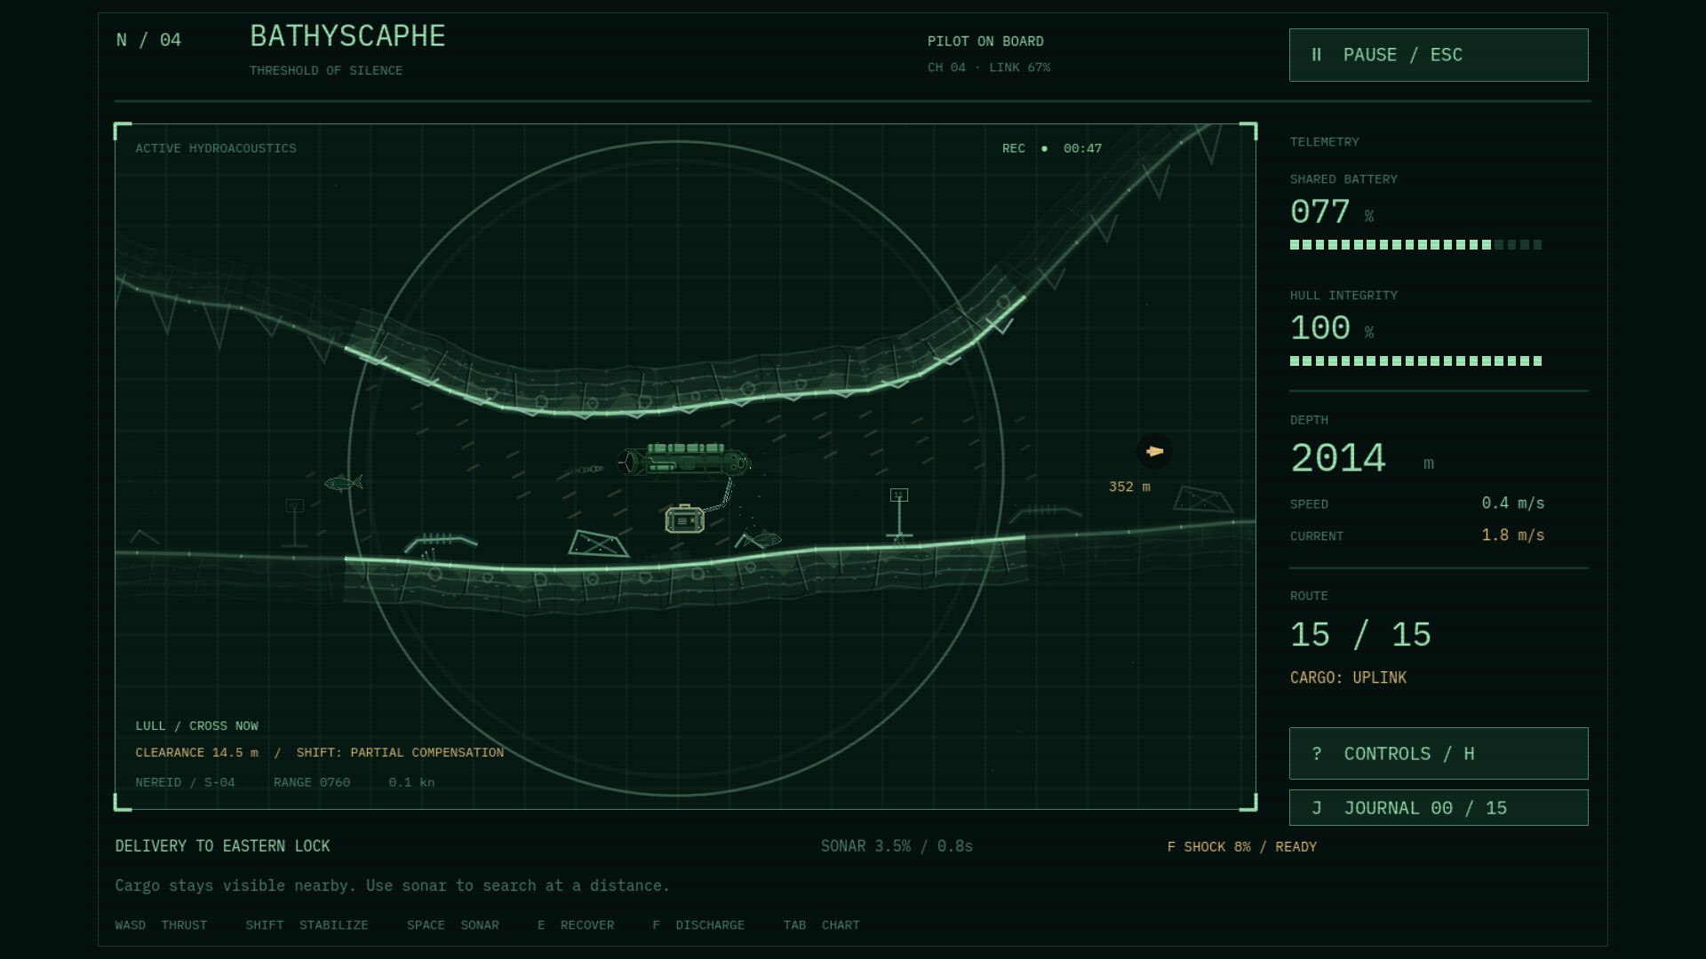Click the depth value '2014'

[x=1338, y=458]
